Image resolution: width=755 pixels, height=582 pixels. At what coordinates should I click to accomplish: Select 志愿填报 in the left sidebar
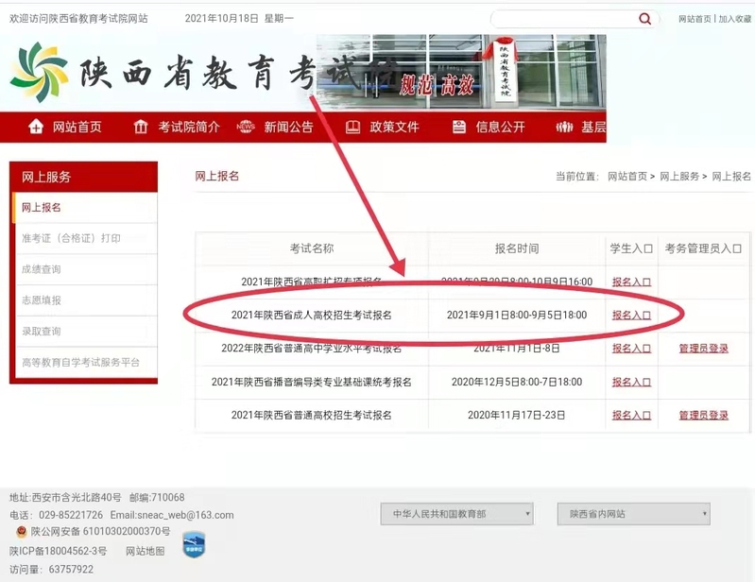tap(42, 300)
